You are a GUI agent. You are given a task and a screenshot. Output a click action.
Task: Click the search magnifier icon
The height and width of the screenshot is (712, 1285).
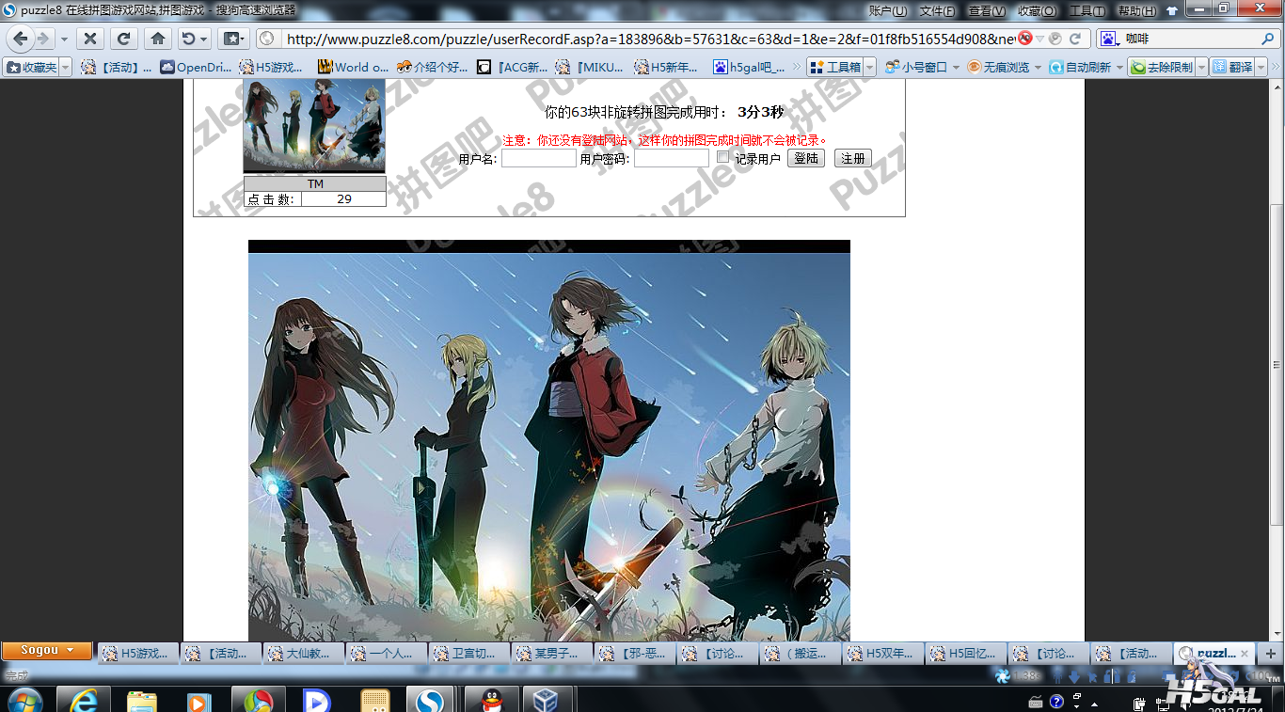(1267, 39)
